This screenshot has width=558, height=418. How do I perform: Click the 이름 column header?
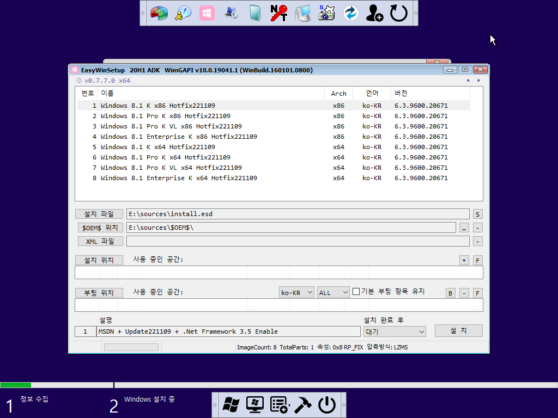pyautogui.click(x=211, y=93)
